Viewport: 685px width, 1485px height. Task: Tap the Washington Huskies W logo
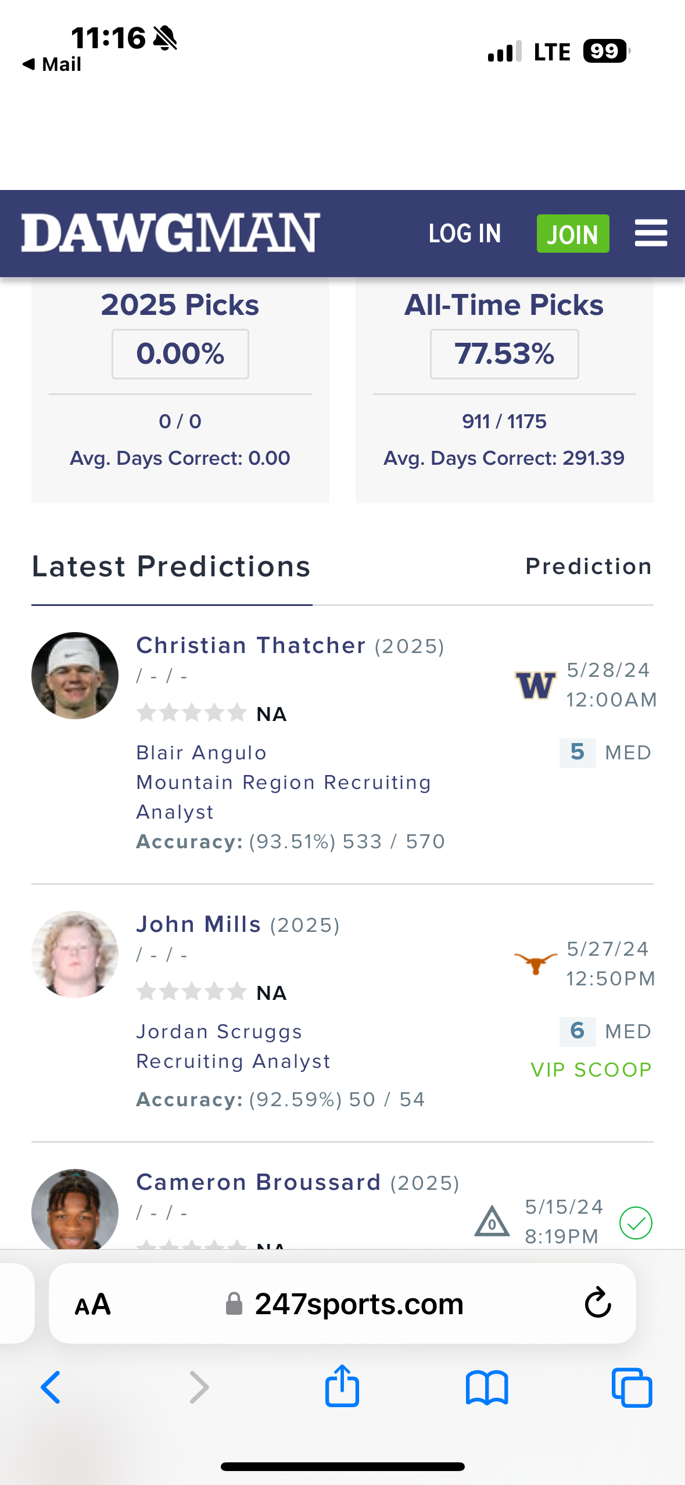(x=535, y=685)
